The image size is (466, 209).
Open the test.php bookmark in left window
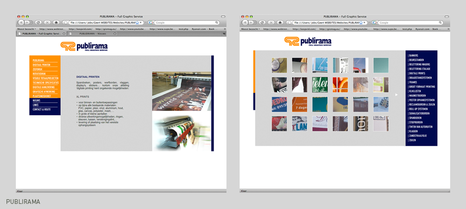pos(183,29)
